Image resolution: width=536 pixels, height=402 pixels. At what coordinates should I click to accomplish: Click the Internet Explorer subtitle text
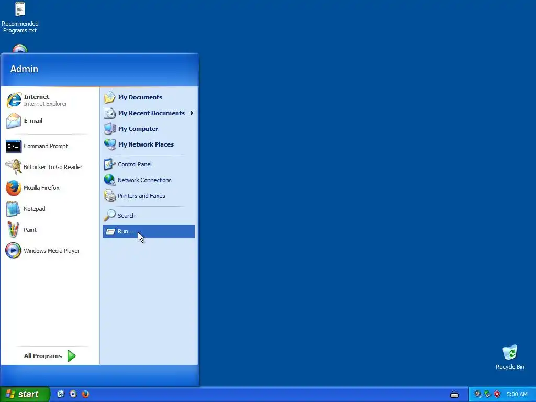[x=46, y=104]
